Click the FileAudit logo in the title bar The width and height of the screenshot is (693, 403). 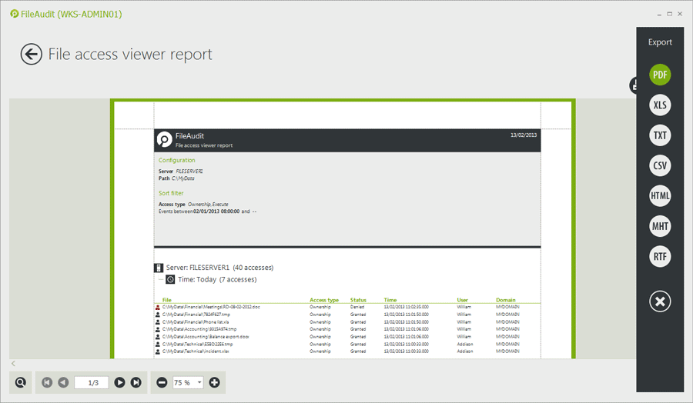pos(15,14)
